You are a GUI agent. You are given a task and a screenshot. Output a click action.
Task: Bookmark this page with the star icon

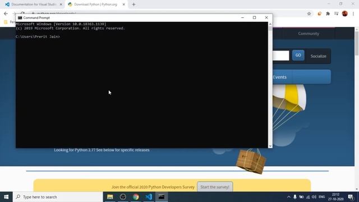pos(309,13)
